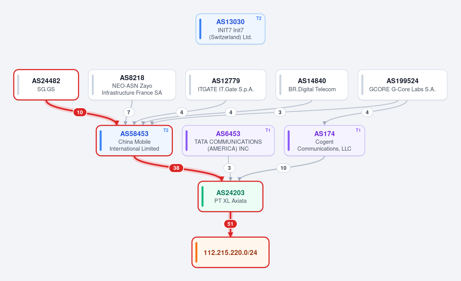
Task: Open the AS6453 TATA Communications node
Action: tap(228, 141)
